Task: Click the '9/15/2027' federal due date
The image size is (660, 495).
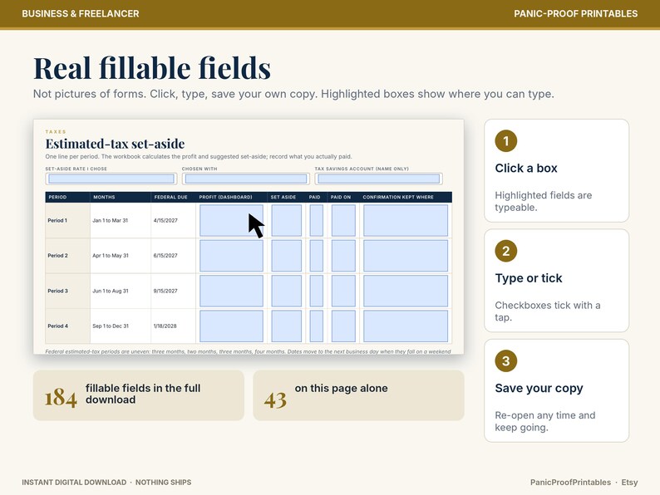Action: pos(165,291)
